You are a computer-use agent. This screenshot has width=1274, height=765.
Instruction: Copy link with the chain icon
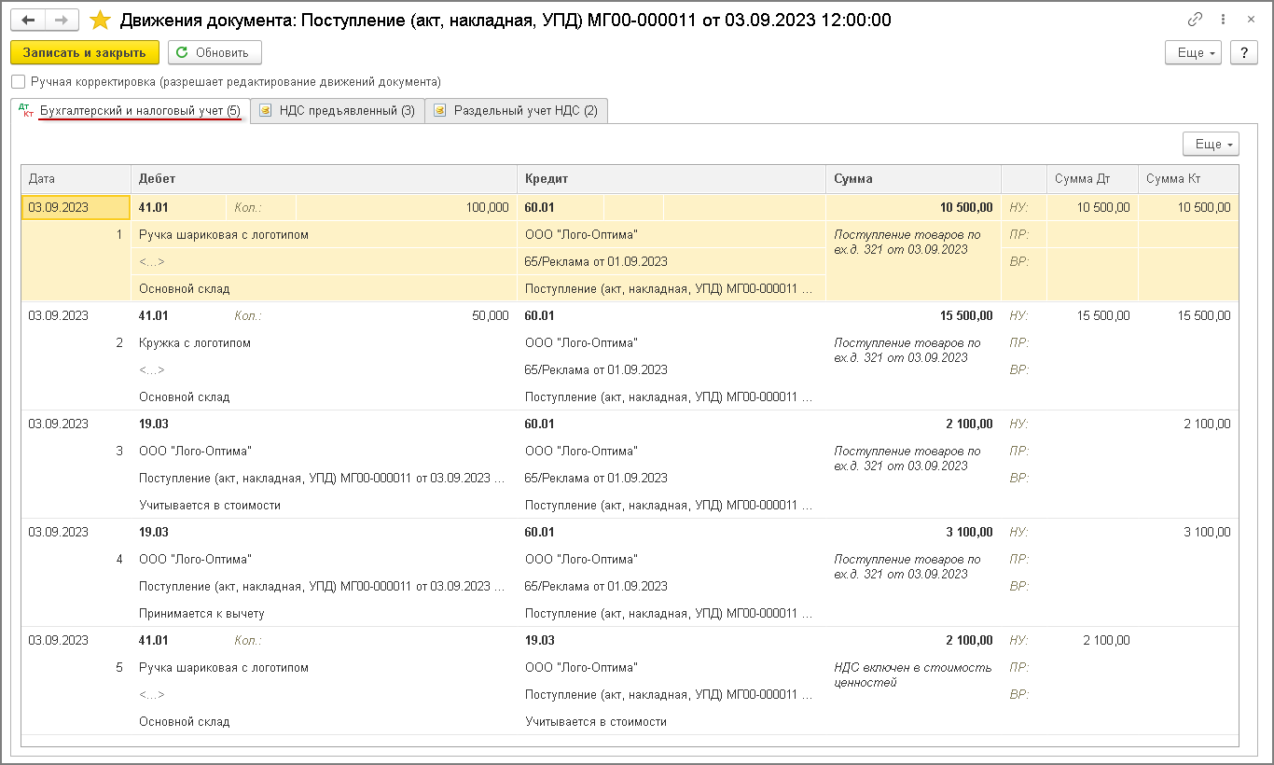click(1195, 20)
